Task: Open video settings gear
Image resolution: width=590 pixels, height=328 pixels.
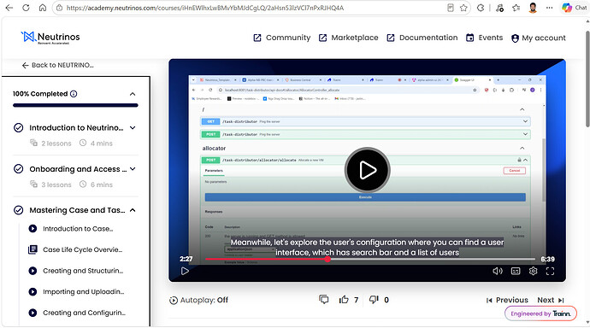Action: (533, 271)
